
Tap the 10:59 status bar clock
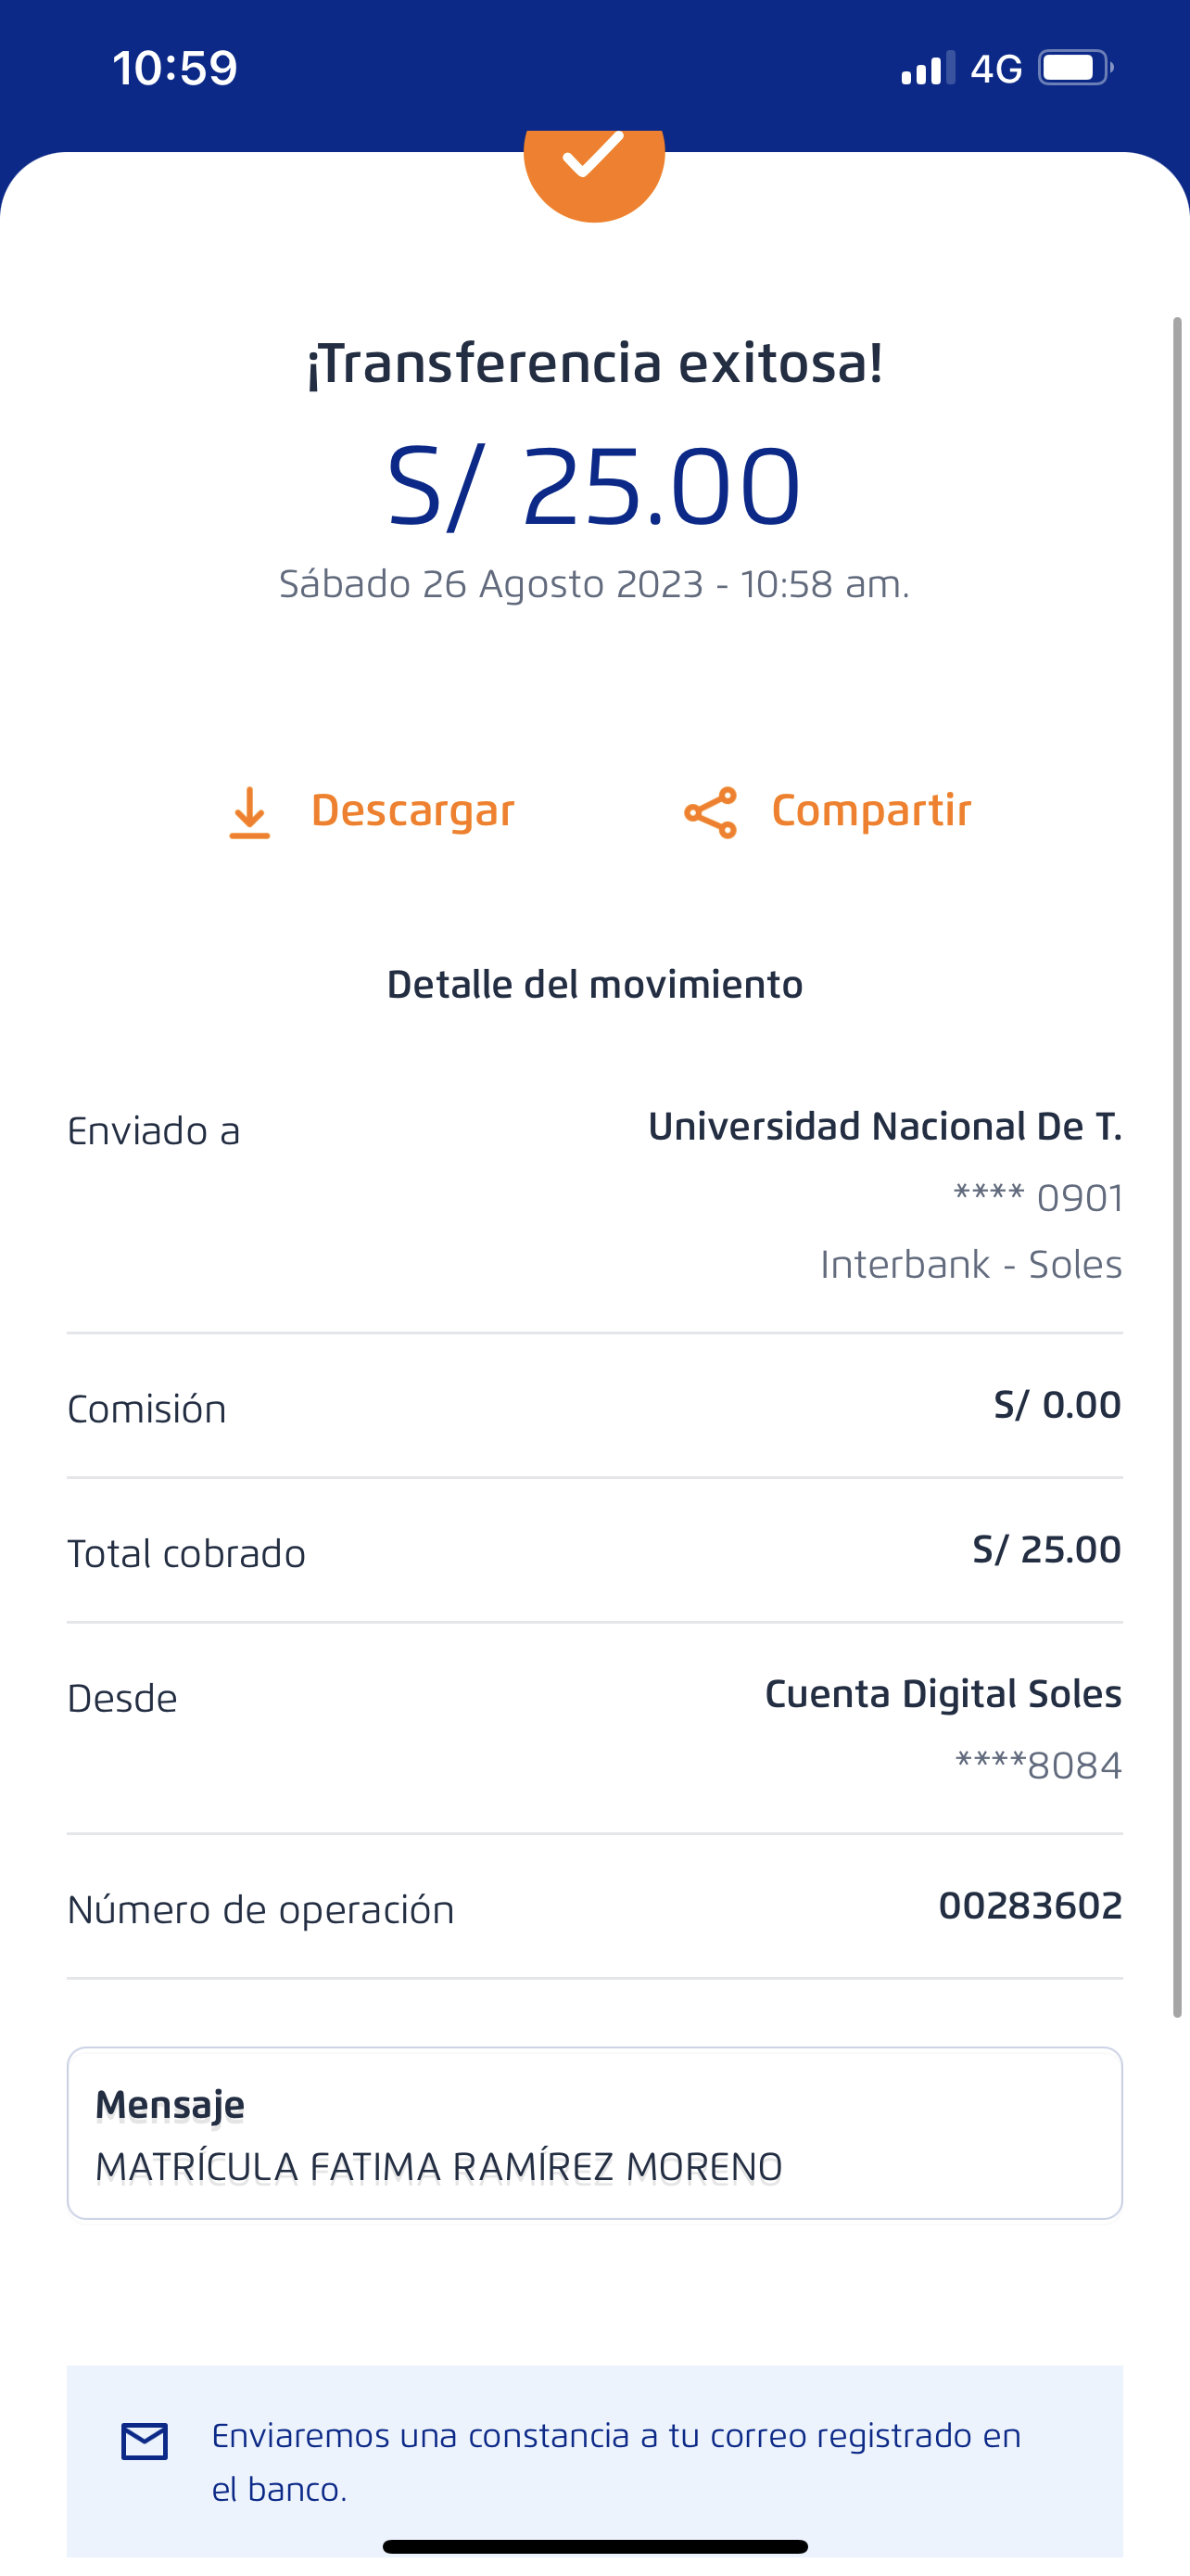(175, 68)
